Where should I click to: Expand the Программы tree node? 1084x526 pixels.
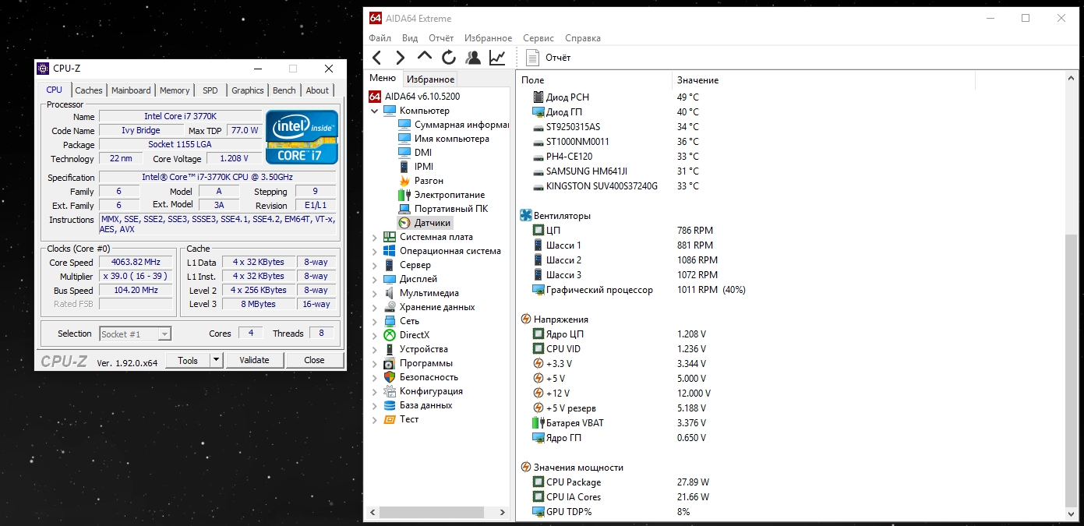[374, 363]
